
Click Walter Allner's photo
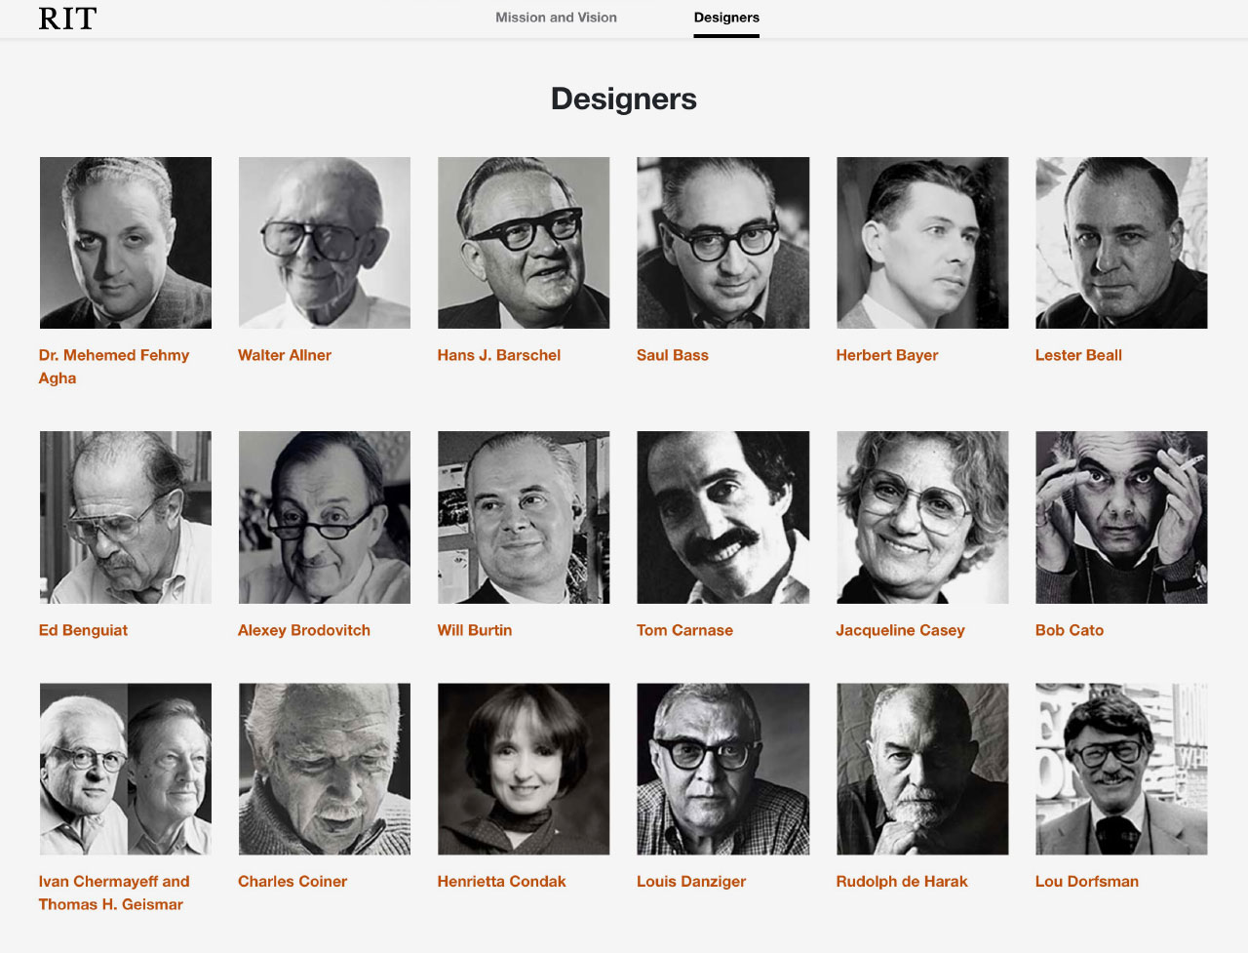pos(325,243)
